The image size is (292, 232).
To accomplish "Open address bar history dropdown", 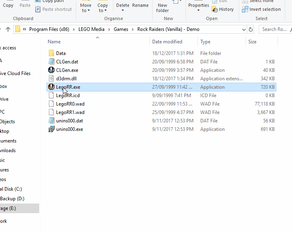I will point(244,29).
